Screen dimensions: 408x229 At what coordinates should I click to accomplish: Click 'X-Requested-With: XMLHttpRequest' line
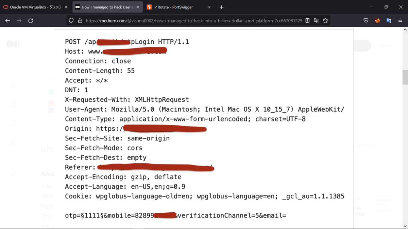click(x=127, y=100)
